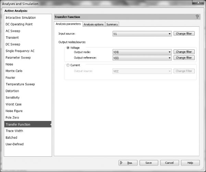Select Transfer Function in analysis list
Image resolution: width=206 pixels, height=172 pixels.
(x=28, y=124)
